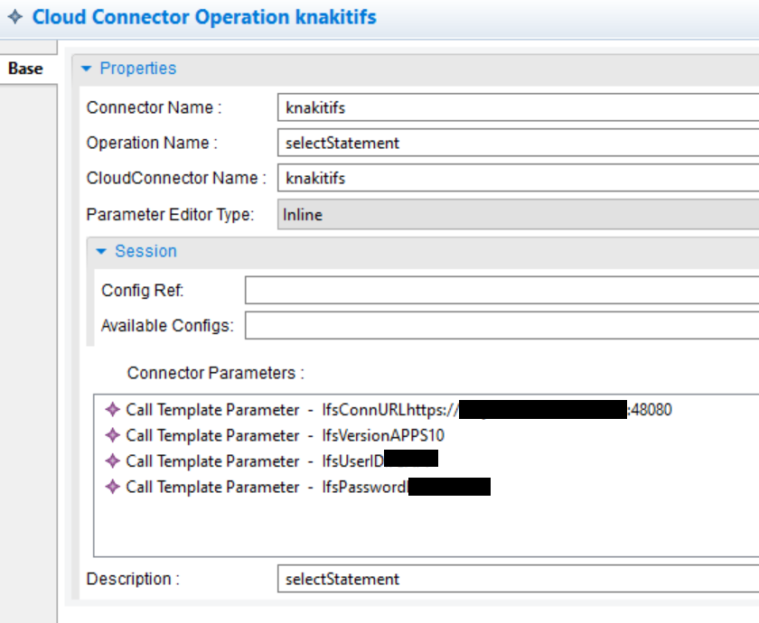This screenshot has width=759, height=623.
Task: Focus the Operation Name text box
Action: click(x=517, y=143)
